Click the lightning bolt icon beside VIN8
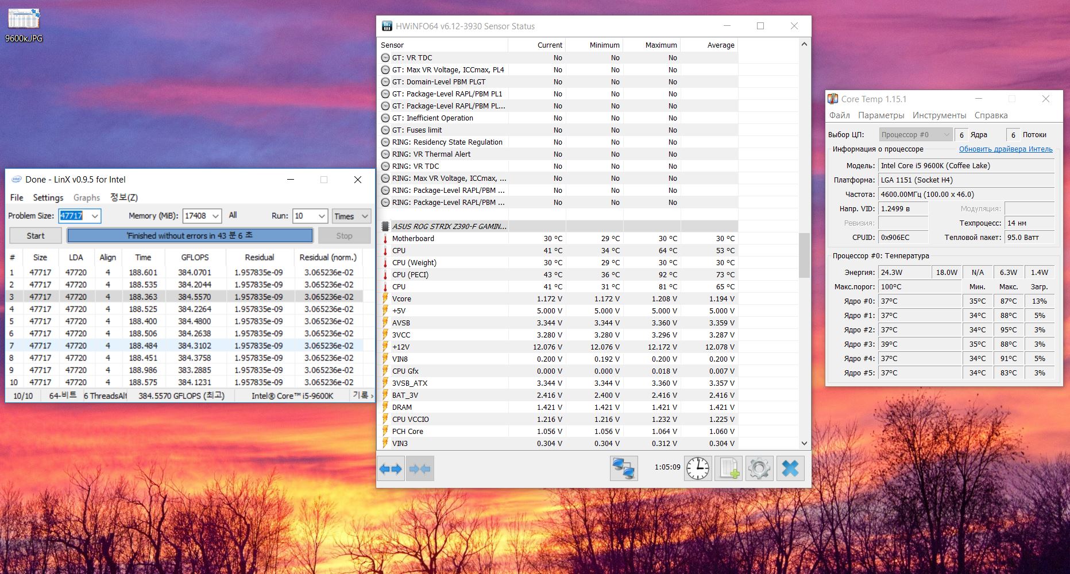1070x574 pixels. click(385, 359)
